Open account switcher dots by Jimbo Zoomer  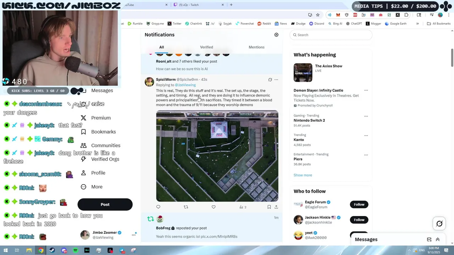(x=134, y=234)
